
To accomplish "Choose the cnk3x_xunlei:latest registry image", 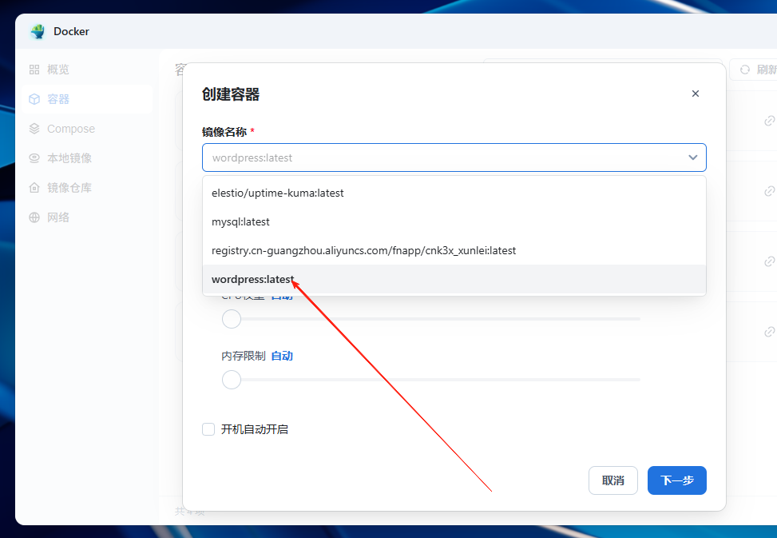I will click(x=454, y=250).
